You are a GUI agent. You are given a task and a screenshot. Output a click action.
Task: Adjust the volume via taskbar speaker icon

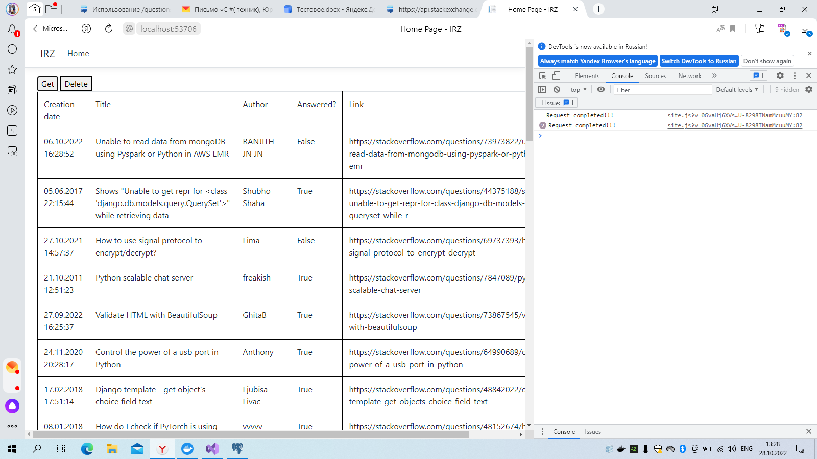coord(731,449)
